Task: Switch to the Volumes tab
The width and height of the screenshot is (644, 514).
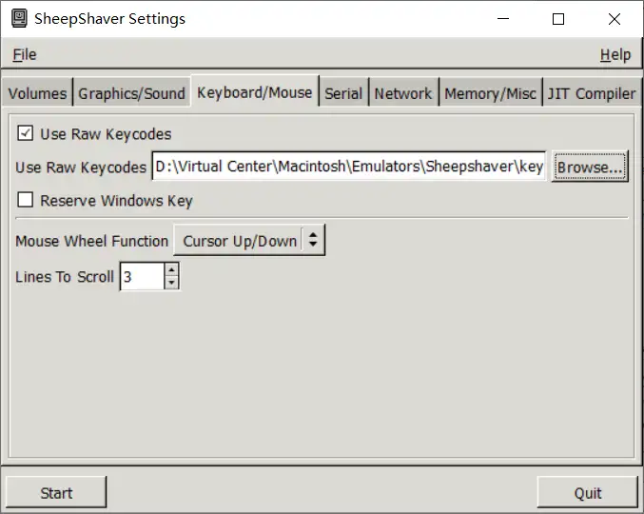Action: pyautogui.click(x=37, y=93)
